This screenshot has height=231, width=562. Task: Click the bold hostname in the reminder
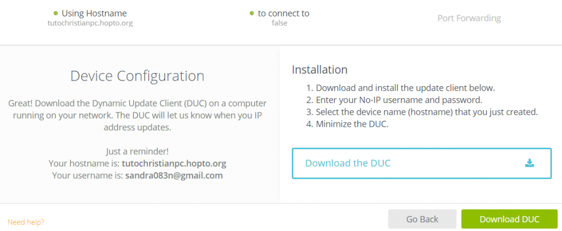pyautogui.click(x=175, y=164)
